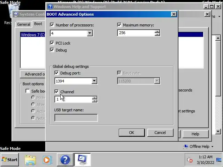Open the Start menu
This screenshot has width=223, height=167.
point(10,160)
